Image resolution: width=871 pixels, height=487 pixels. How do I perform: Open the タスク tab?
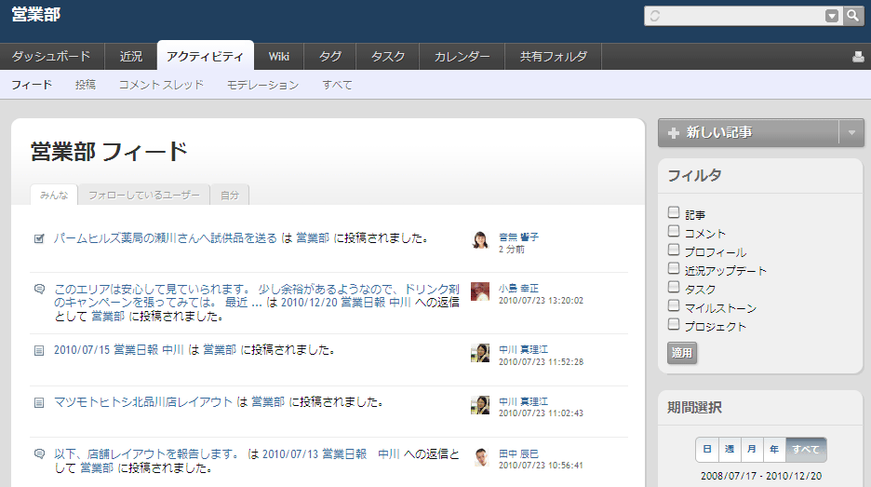pos(388,57)
